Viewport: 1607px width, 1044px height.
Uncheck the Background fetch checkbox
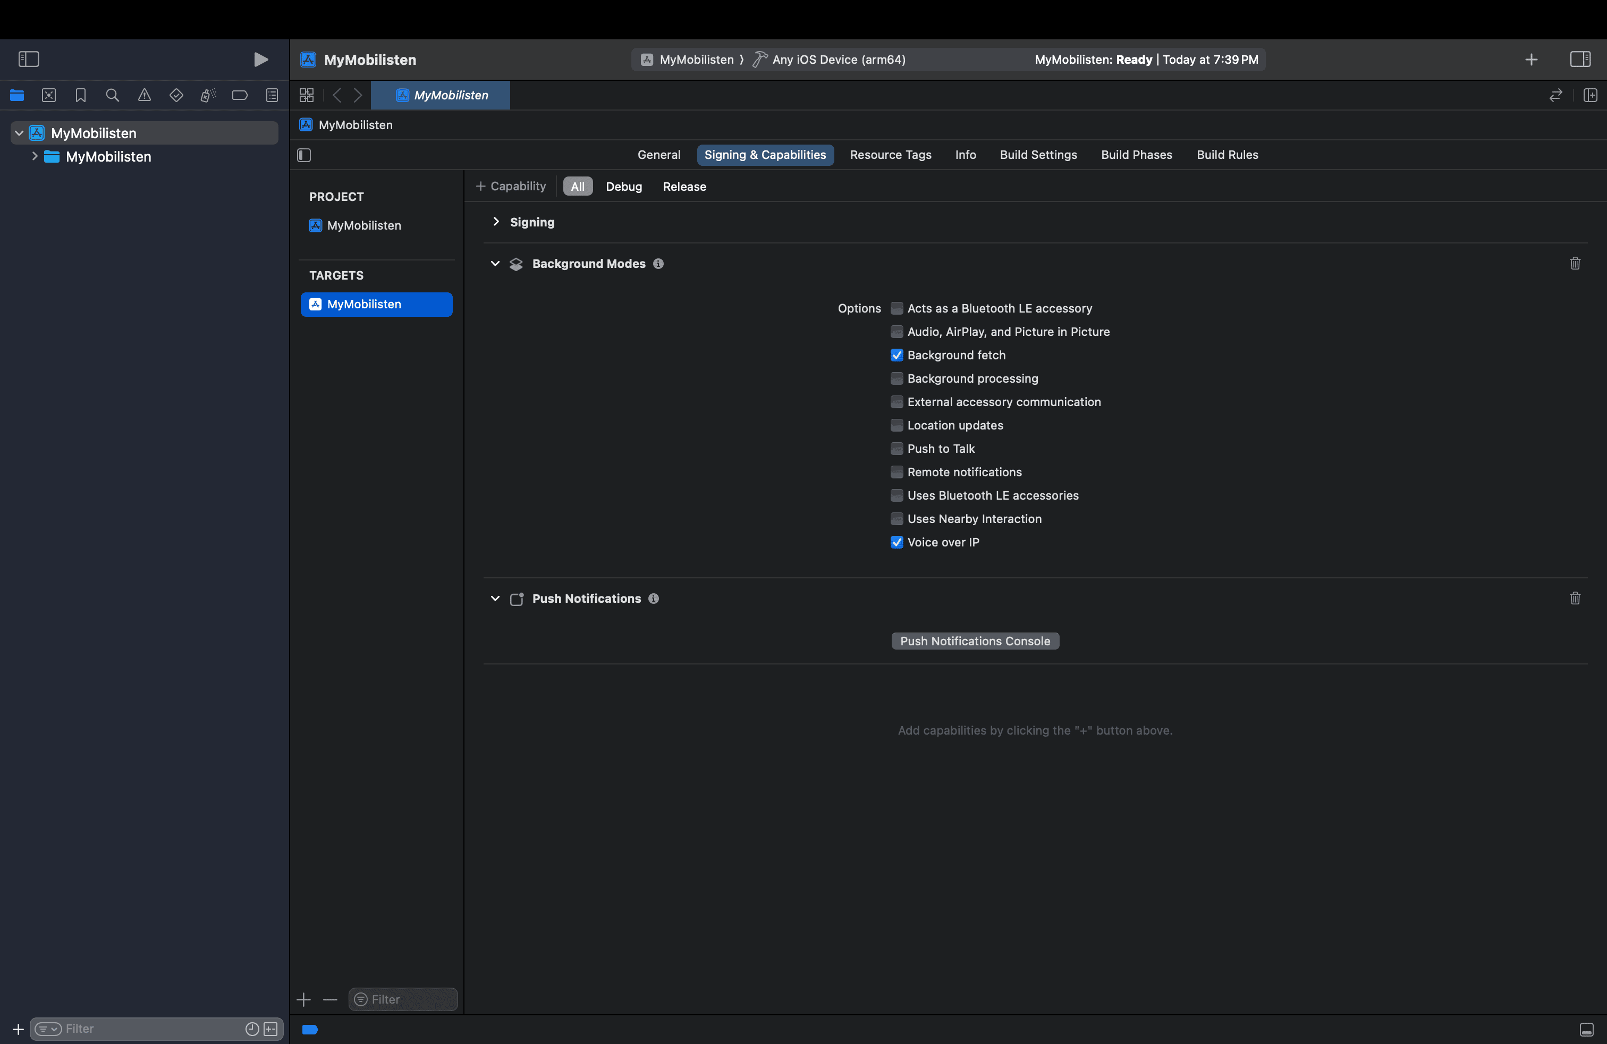[x=896, y=355]
